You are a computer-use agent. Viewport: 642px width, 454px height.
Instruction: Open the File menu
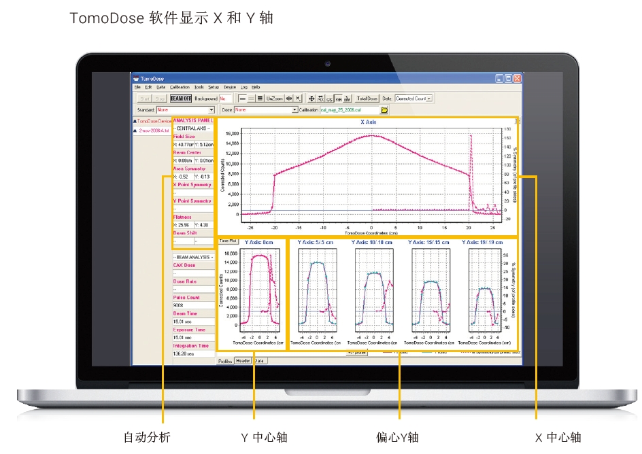coord(137,87)
